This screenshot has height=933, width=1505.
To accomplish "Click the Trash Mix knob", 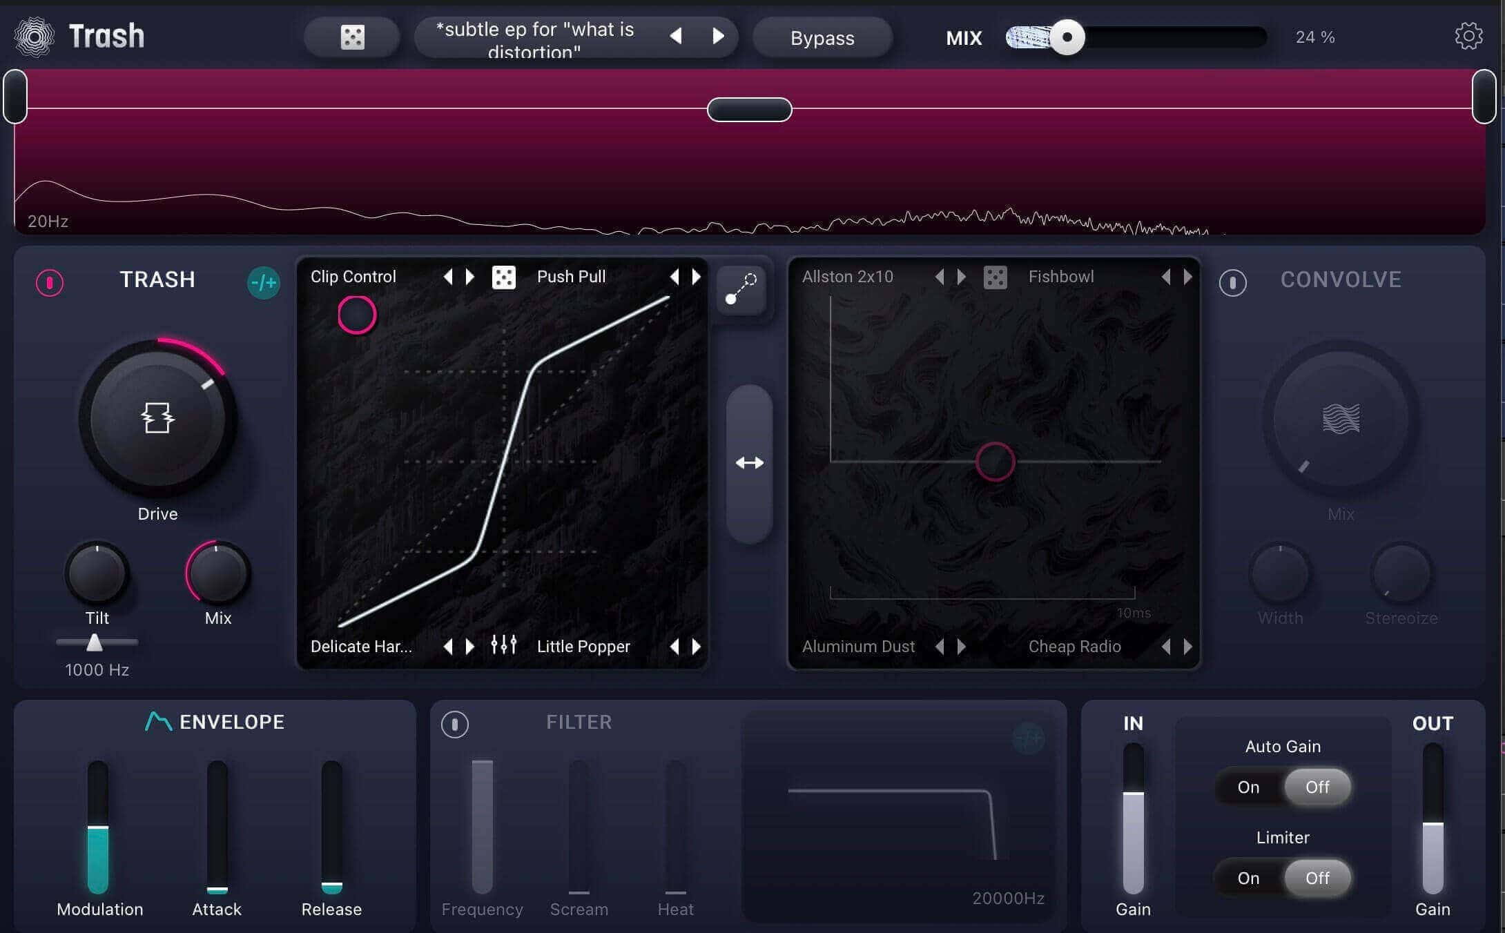I will click(217, 573).
